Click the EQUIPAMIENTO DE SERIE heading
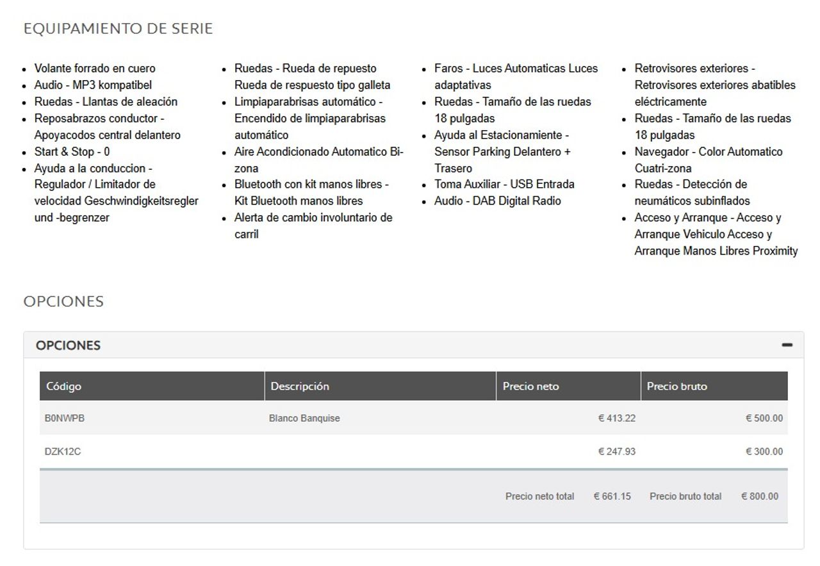820x566 pixels. tap(118, 29)
